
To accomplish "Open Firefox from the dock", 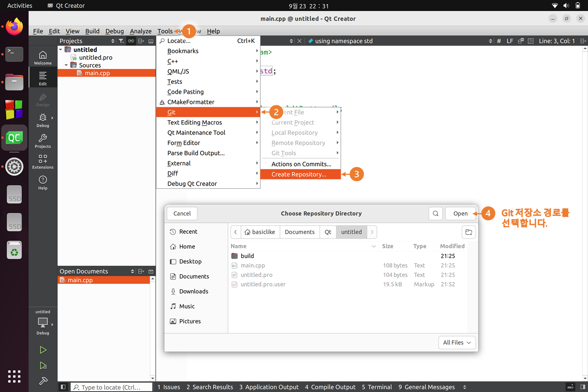I will coord(14,26).
